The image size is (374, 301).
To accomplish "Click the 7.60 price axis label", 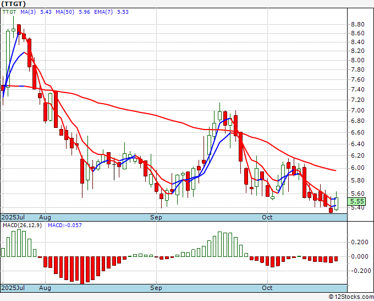I will click(x=358, y=79).
